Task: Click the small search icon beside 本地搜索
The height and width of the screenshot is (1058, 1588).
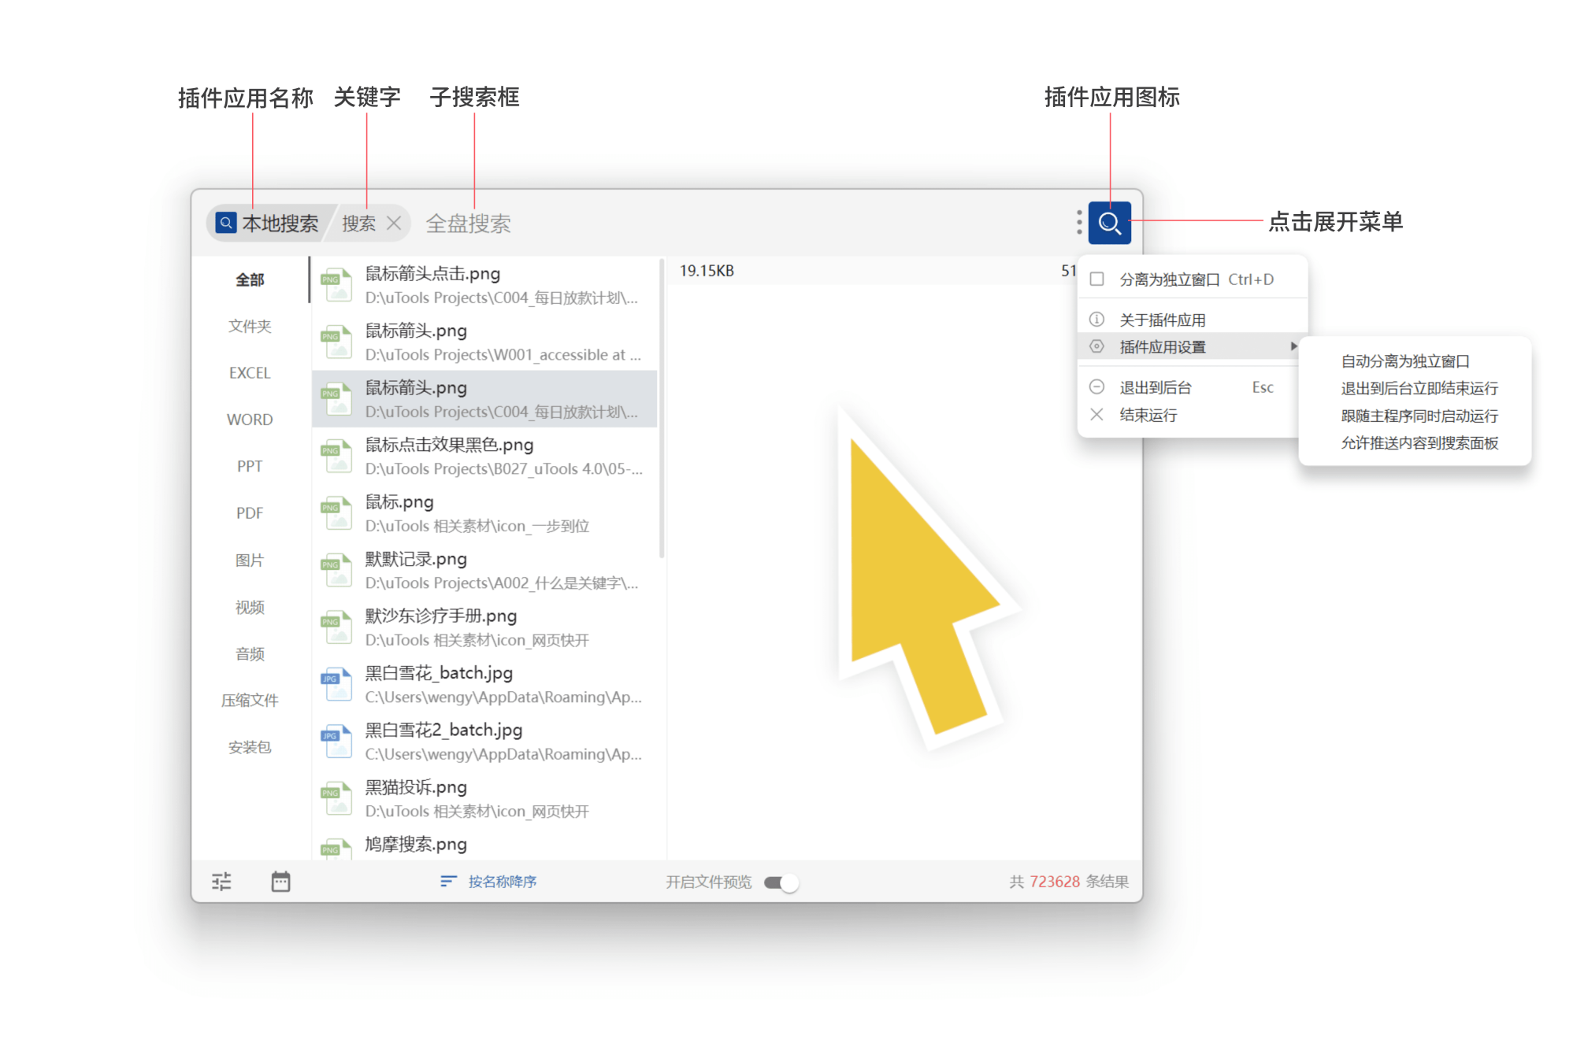Action: (x=226, y=223)
